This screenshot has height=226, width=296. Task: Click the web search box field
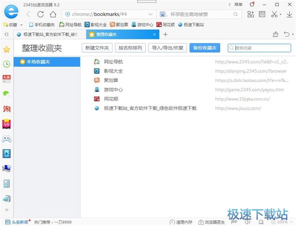pyautogui.click(x=199, y=14)
